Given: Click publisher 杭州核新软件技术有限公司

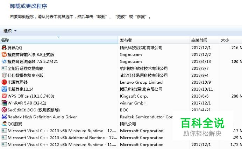Looking at the screenshot, I should coord(144,68).
